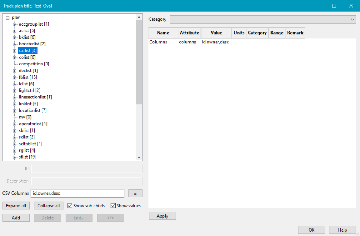Sort by the Attribute column header
360x236 pixels.
tap(189, 33)
